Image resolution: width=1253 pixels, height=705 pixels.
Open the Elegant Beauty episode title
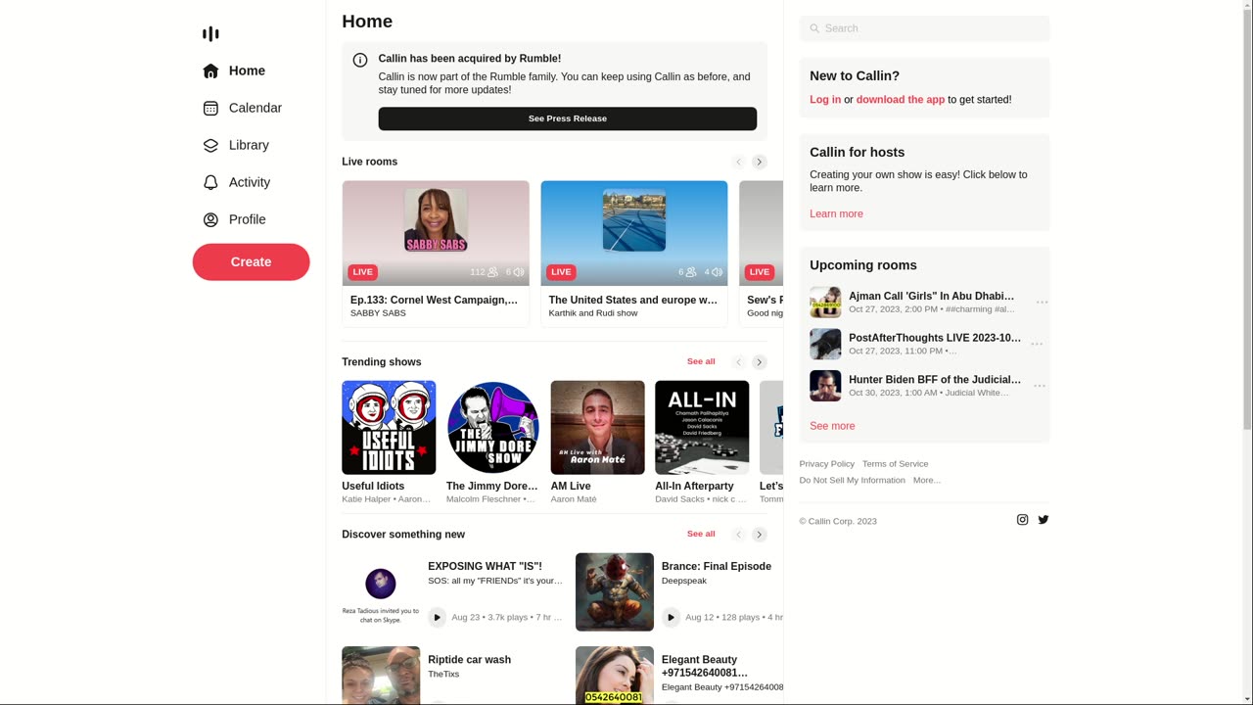tap(705, 666)
